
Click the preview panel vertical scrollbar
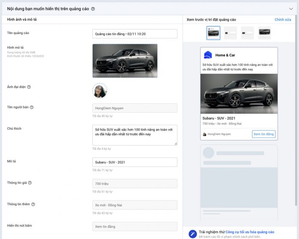click(x=296, y=111)
